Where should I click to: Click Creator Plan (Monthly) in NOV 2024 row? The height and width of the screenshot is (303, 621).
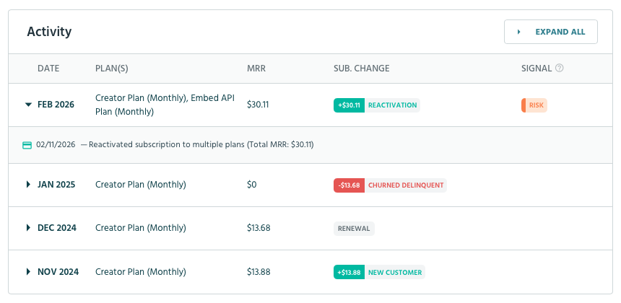[x=141, y=272]
